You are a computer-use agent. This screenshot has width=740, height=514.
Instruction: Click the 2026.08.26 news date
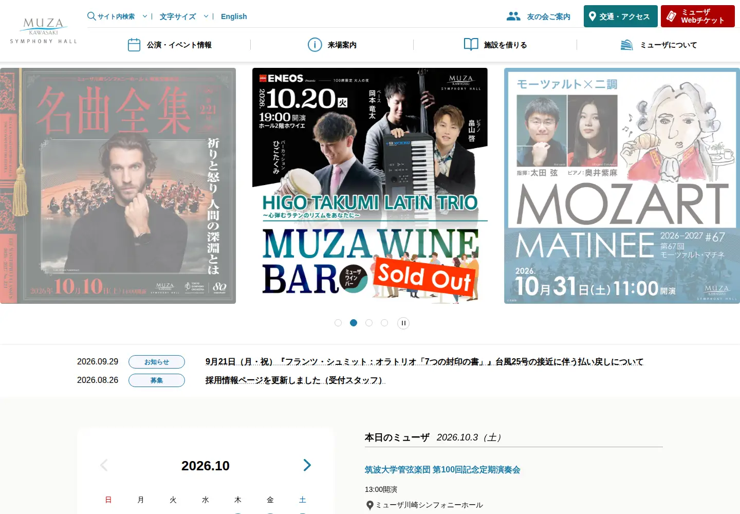(x=98, y=380)
